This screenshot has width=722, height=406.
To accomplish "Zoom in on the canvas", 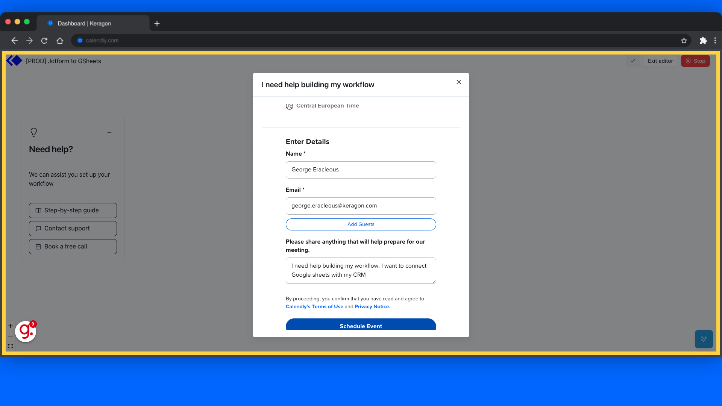I will (11, 326).
